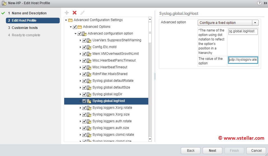Viewport: 268px width, 156px height.
Task: Select step 2 Edit Host Profile
Action: [x=33, y=21]
